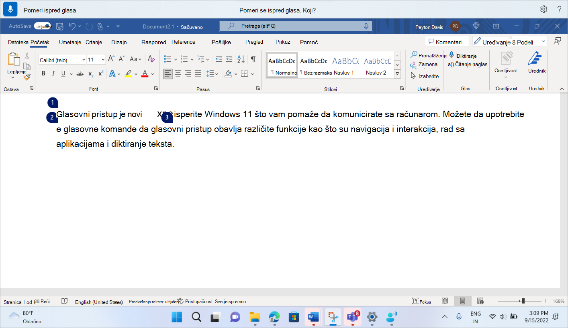The height and width of the screenshot is (328, 568).
Task: Expand the styles gallery More arrow
Action: [x=397, y=74]
